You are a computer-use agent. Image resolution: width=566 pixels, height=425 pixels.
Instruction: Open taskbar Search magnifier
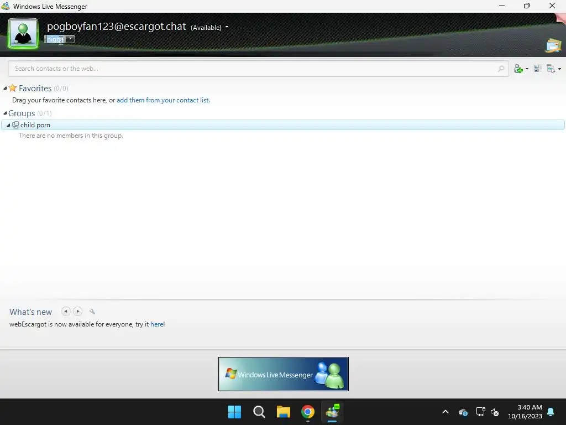point(259,412)
